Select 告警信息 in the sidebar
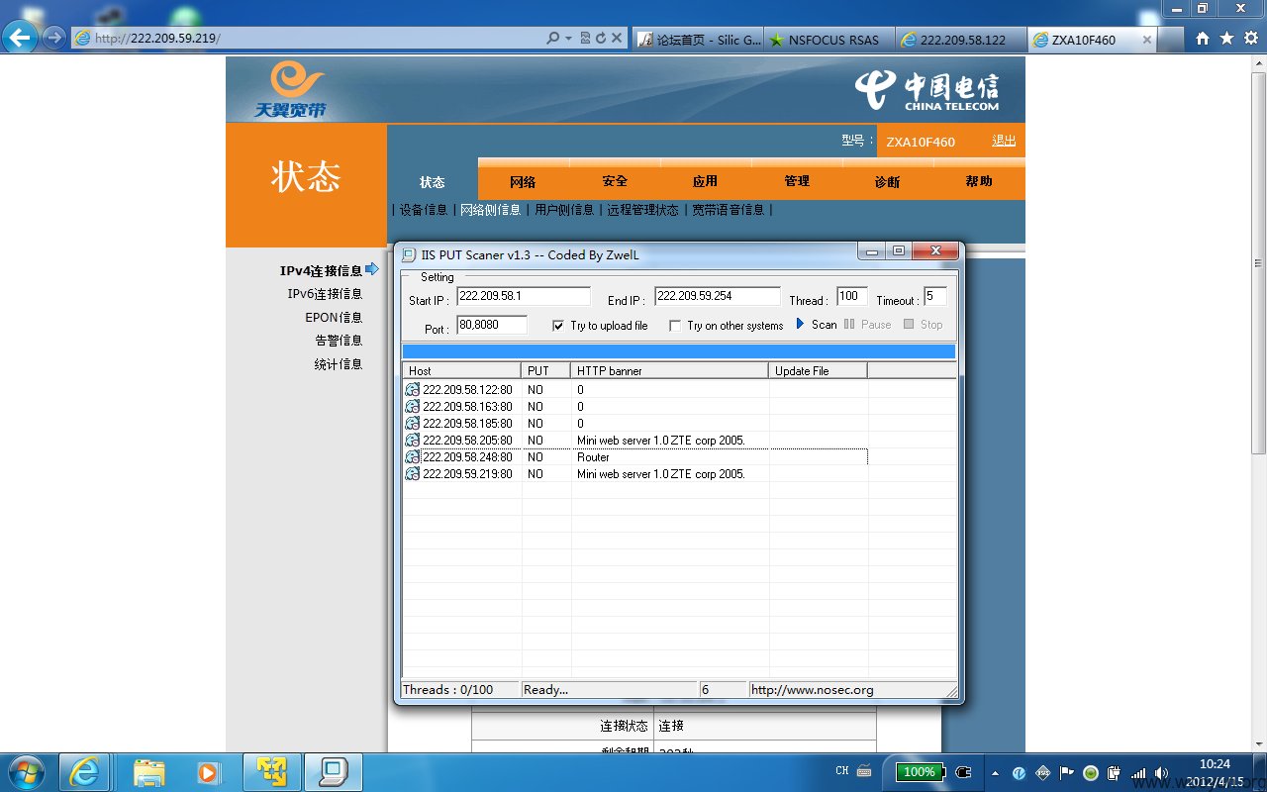This screenshot has height=792, width=1267. click(339, 341)
